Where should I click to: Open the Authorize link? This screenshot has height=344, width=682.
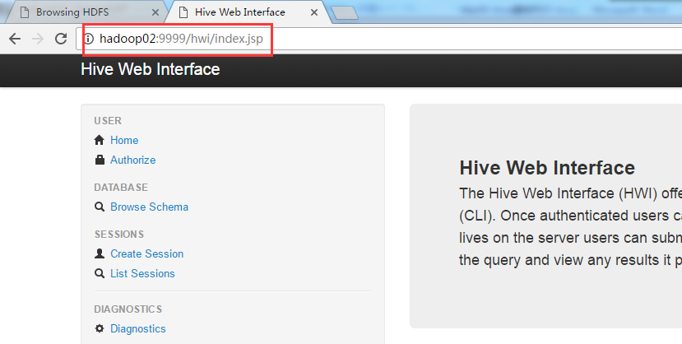[132, 160]
